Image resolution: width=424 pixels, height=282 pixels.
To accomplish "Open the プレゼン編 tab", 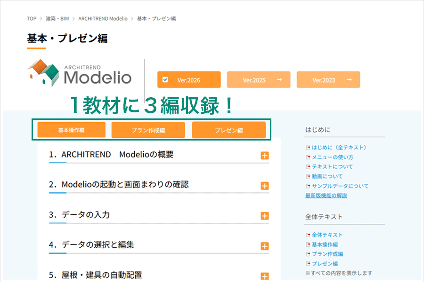I will pyautogui.click(x=228, y=130).
